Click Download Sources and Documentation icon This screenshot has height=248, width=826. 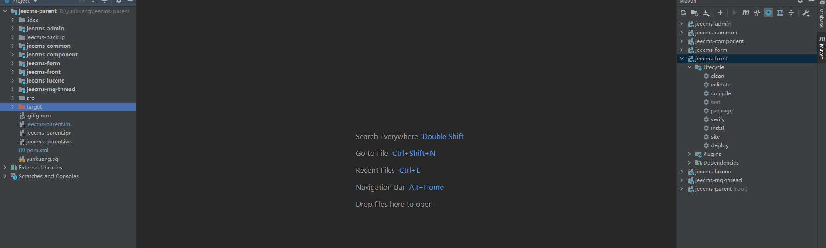706,13
